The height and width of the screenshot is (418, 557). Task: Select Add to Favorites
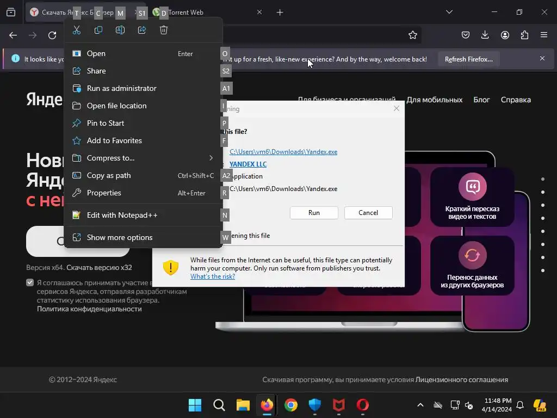143,140
